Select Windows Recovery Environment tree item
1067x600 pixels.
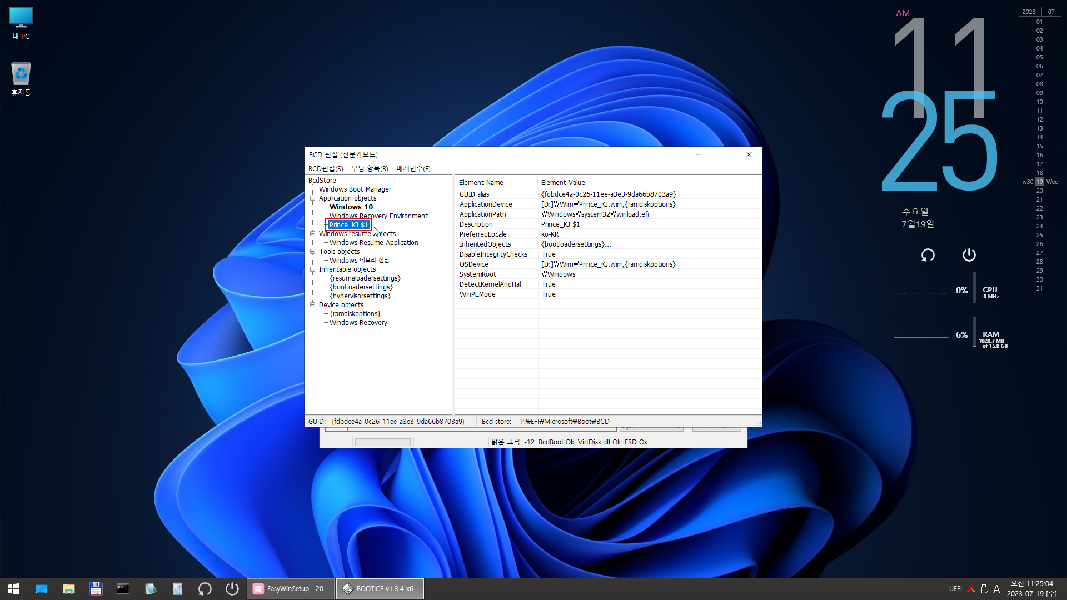point(378,216)
